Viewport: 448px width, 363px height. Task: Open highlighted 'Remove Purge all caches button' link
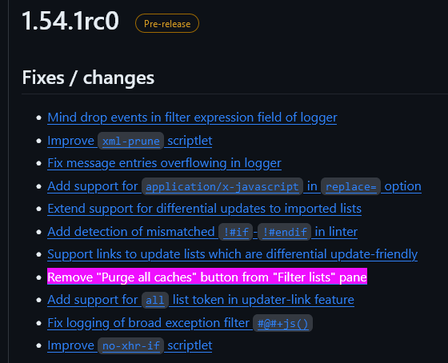click(207, 277)
